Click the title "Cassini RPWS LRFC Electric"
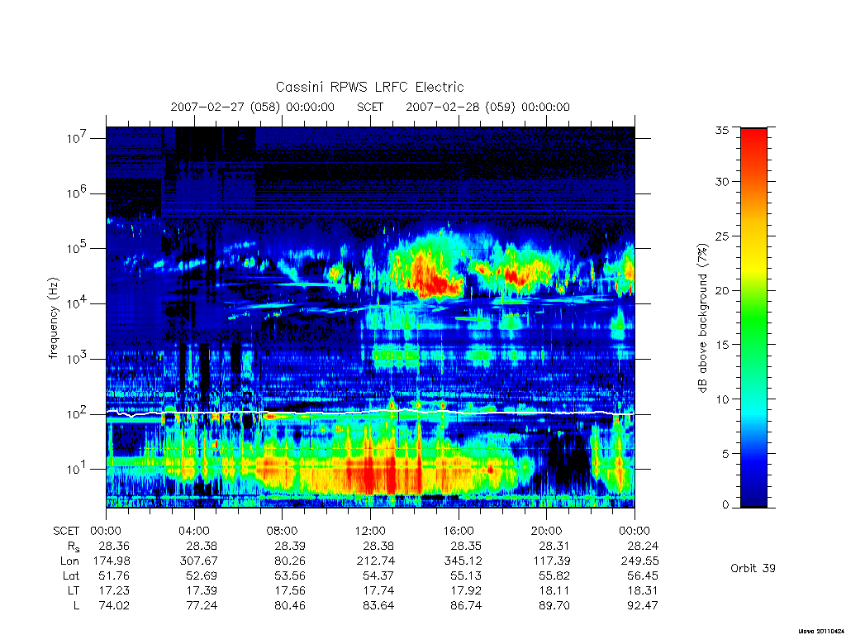 coord(369,87)
